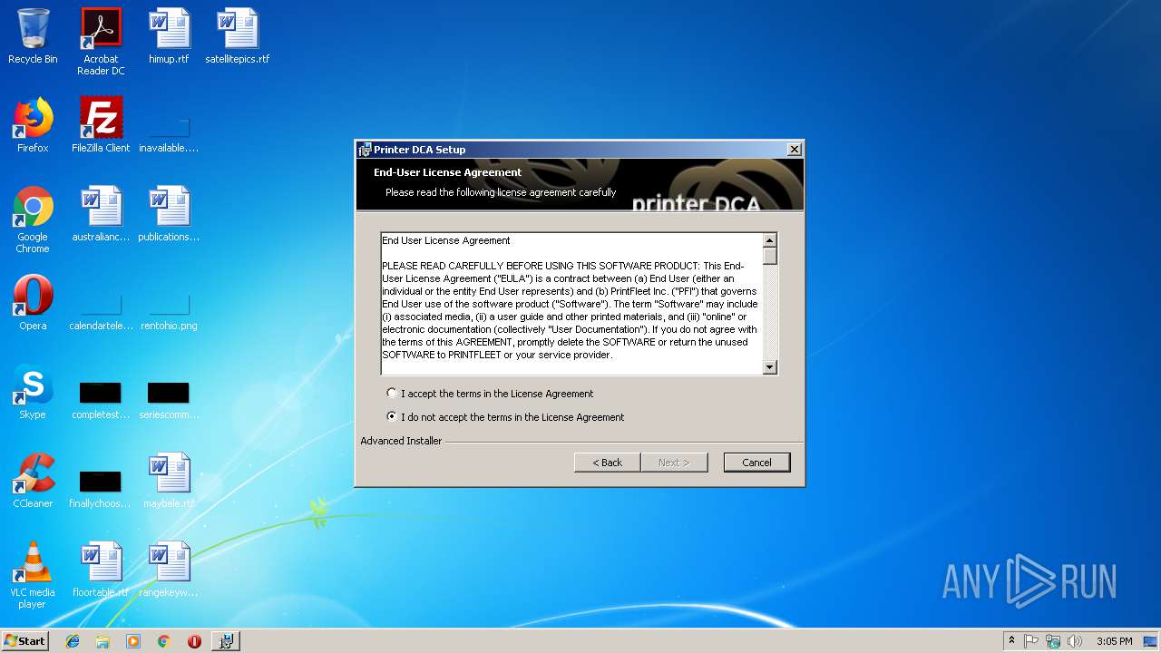Viewport: 1161px width, 653px height.
Task: Launch Skype desktop shortcut
Action: [x=33, y=393]
